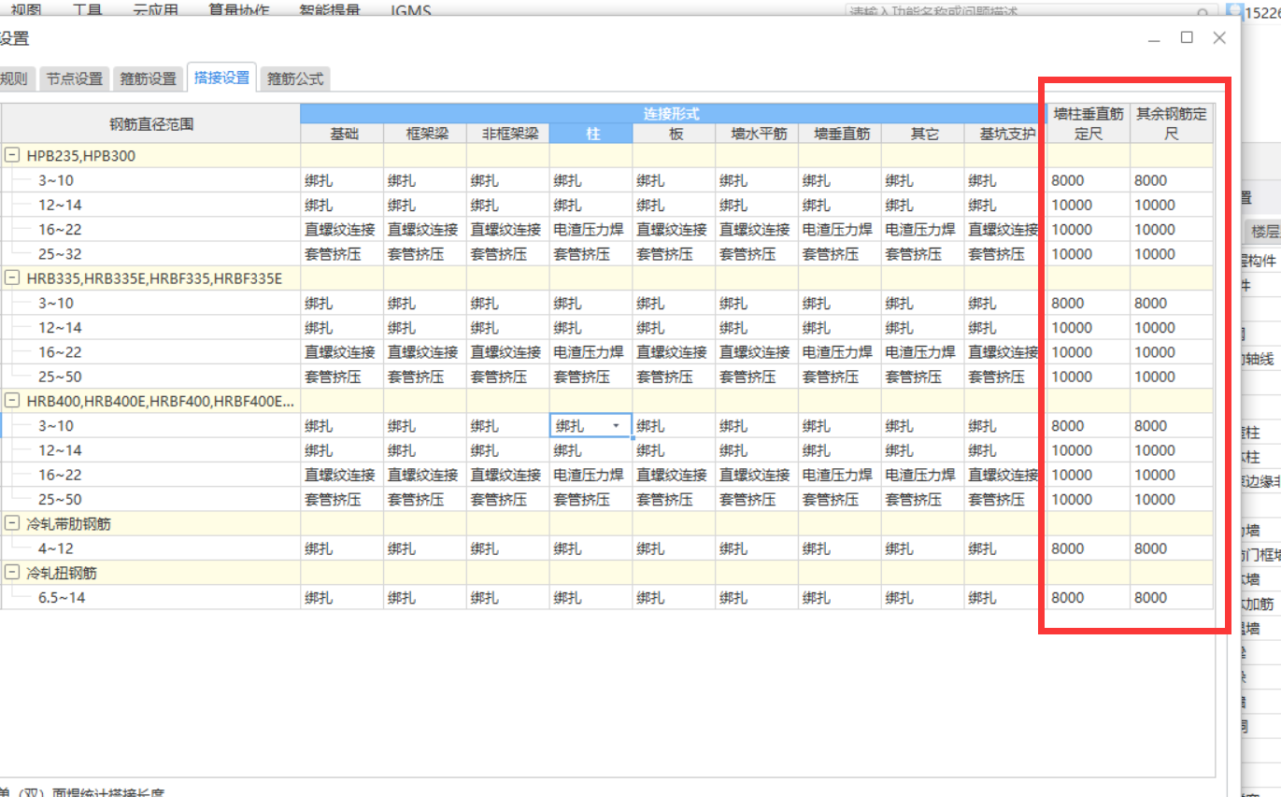Click the 连接形式 header
This screenshot has width=1281, height=797.
pyautogui.click(x=673, y=114)
